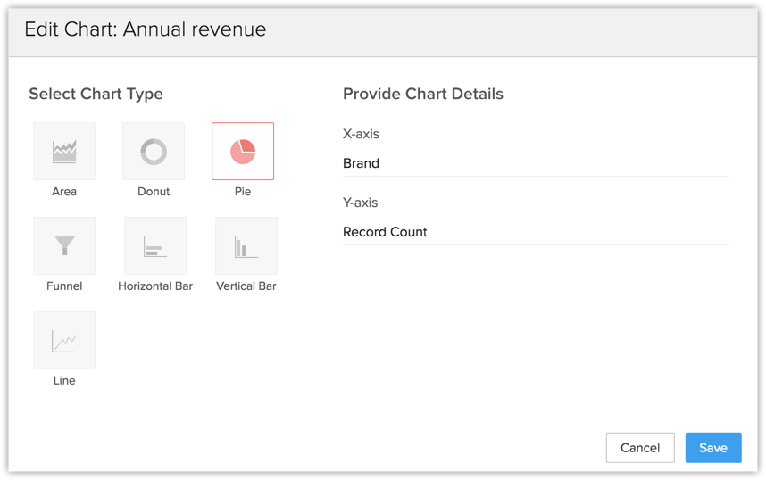Click the Pie label text
Screen dimensions: 766x480
[x=243, y=192]
